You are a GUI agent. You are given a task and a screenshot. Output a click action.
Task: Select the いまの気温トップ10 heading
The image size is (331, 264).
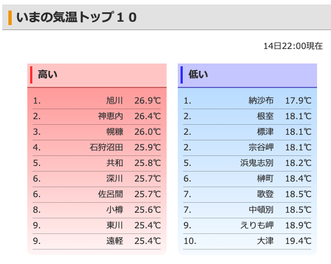click(x=77, y=17)
